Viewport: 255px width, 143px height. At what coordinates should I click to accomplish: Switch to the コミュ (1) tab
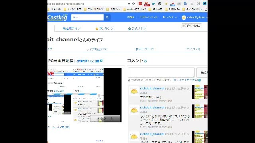click(193, 49)
